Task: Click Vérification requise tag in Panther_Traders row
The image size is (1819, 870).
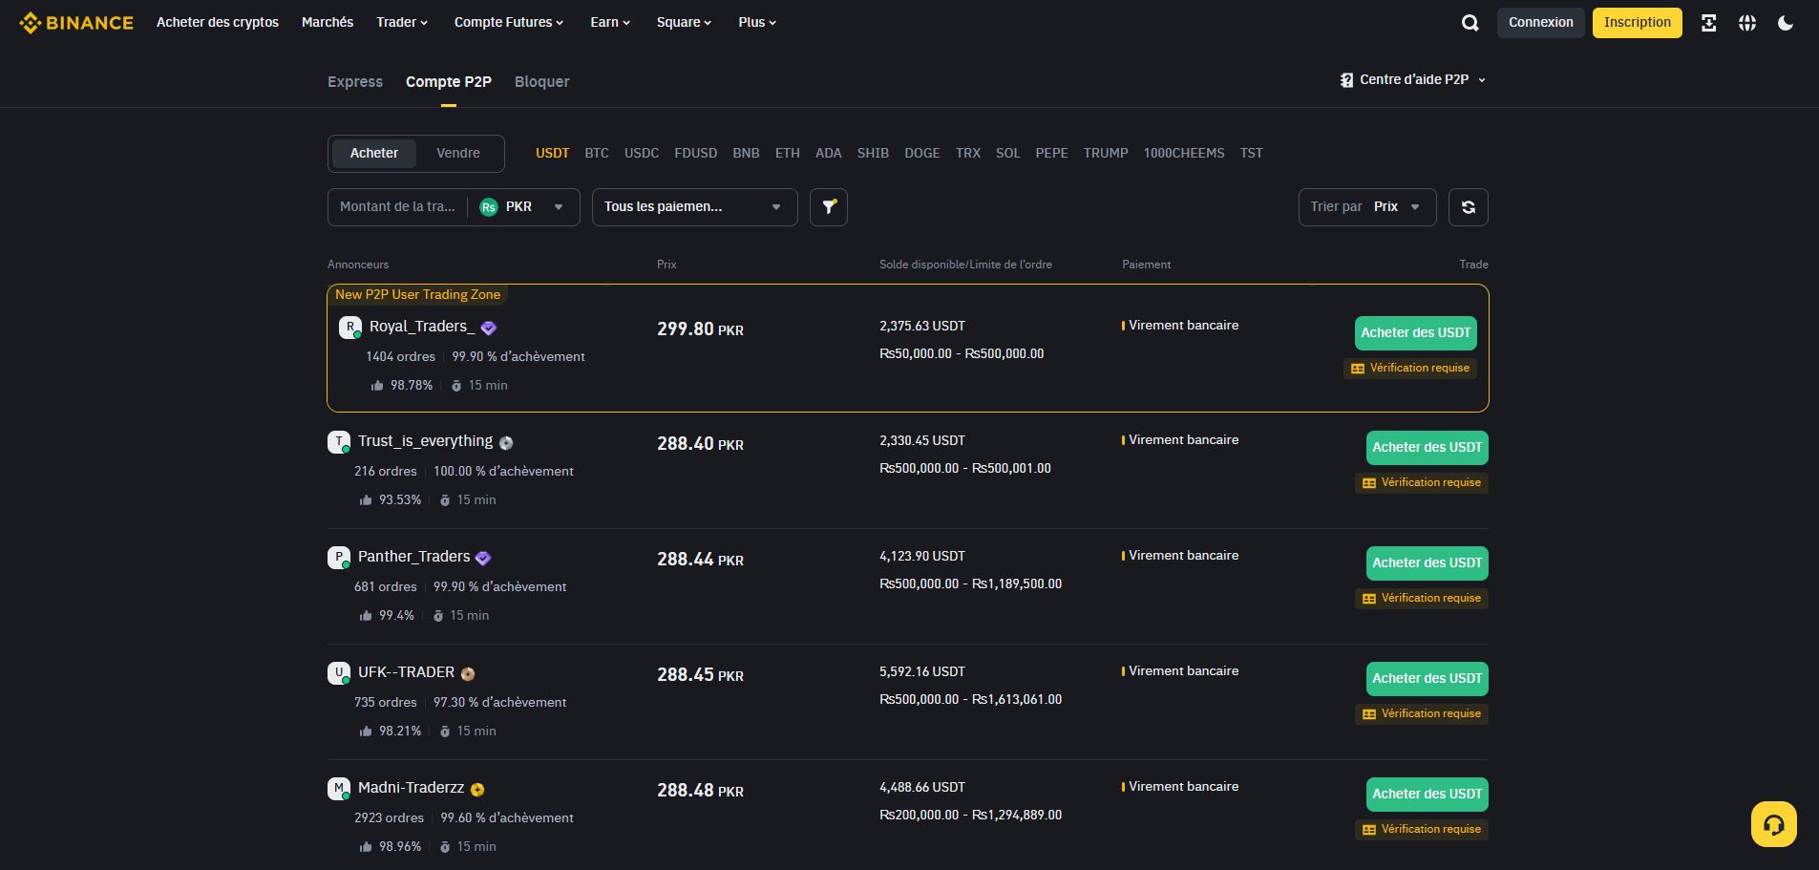Action: point(1422,599)
